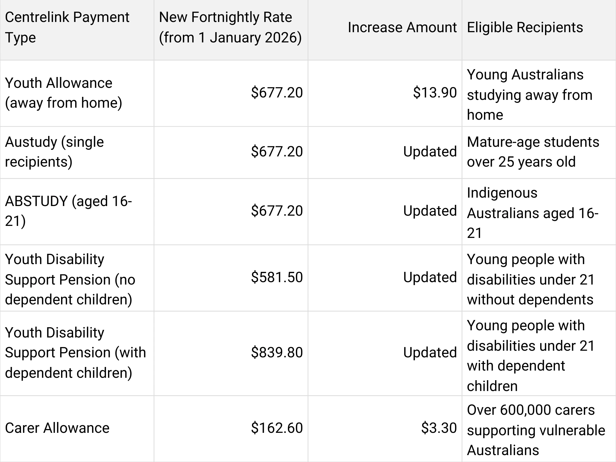Click the $3.30 increase amount cell
The width and height of the screenshot is (616, 462).
click(439, 428)
